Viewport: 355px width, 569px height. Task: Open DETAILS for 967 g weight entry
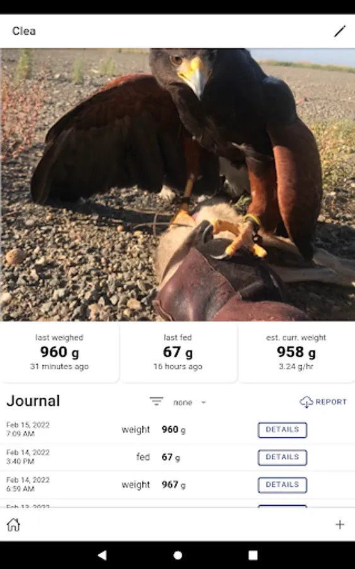pyautogui.click(x=282, y=485)
